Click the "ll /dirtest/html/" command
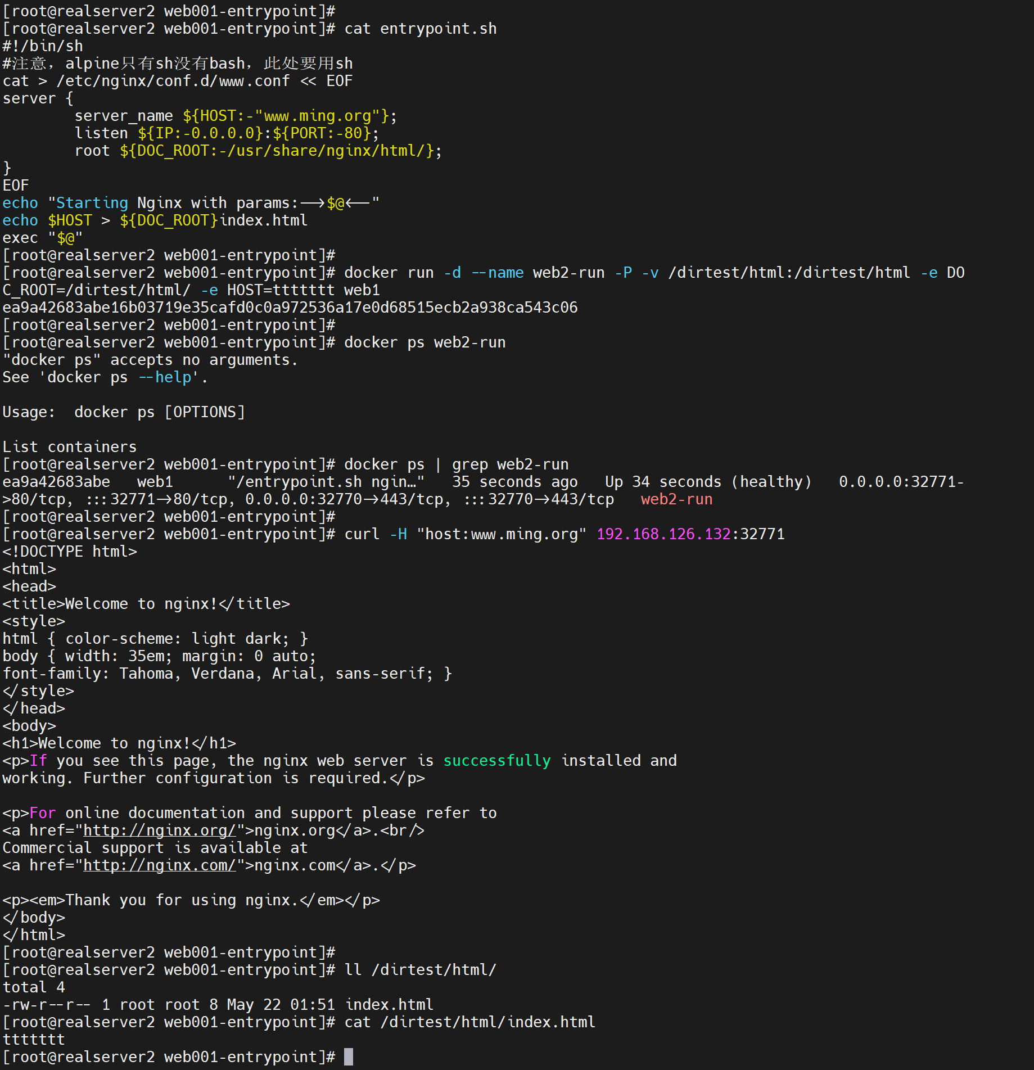 point(420,970)
